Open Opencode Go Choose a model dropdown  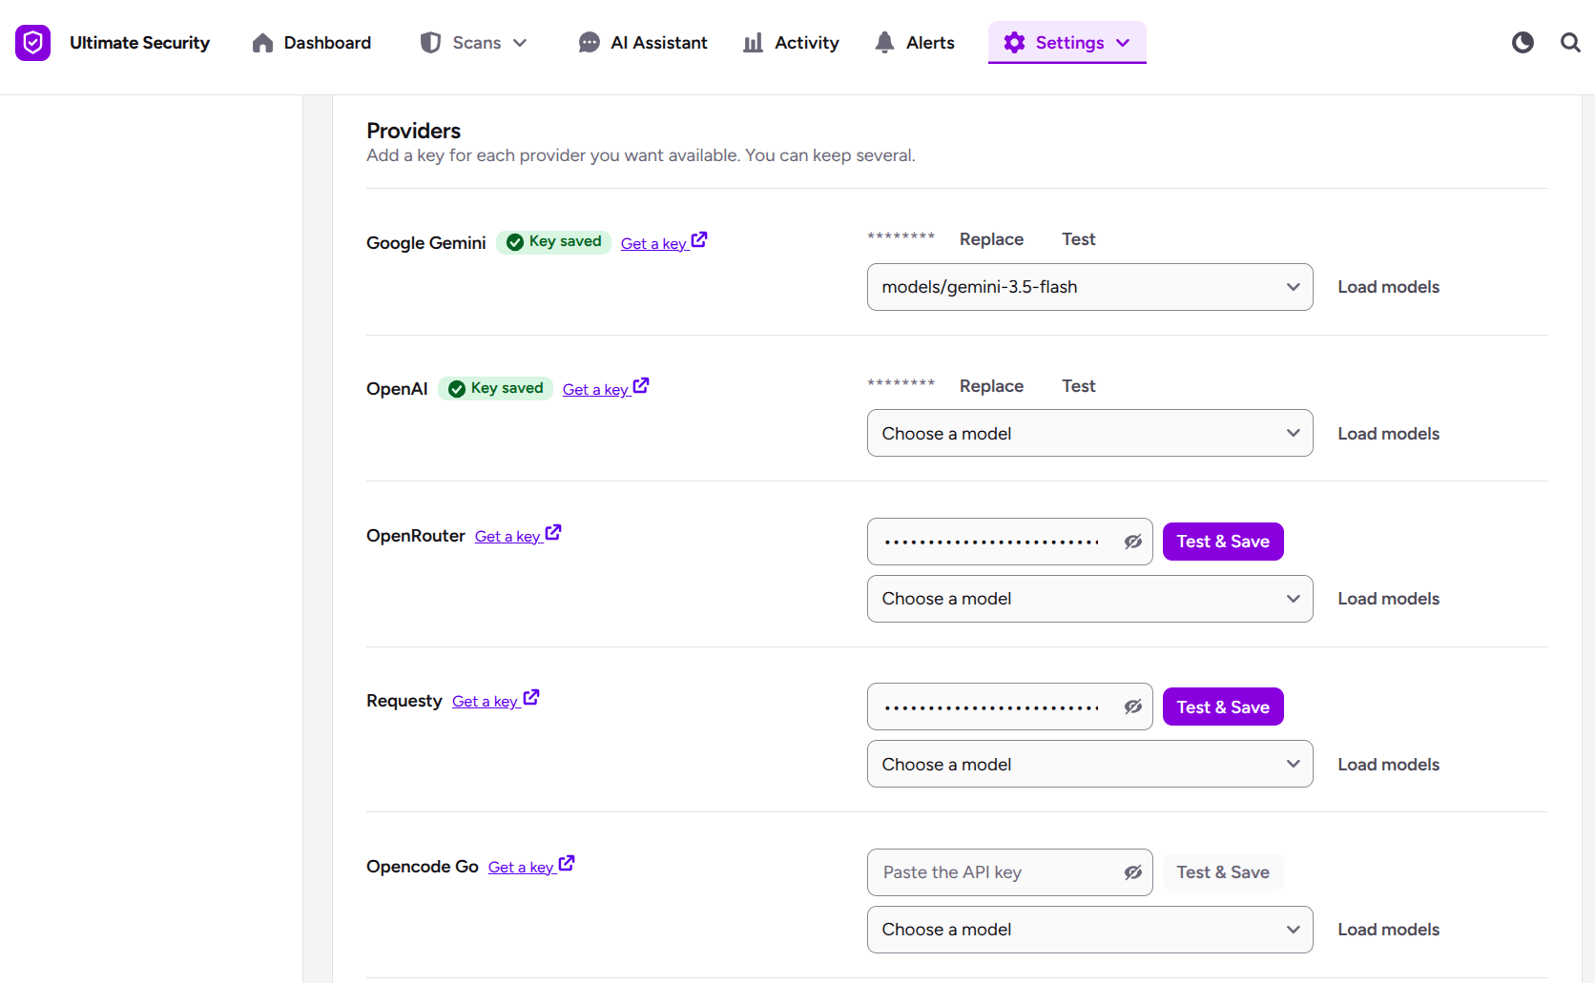(1089, 930)
